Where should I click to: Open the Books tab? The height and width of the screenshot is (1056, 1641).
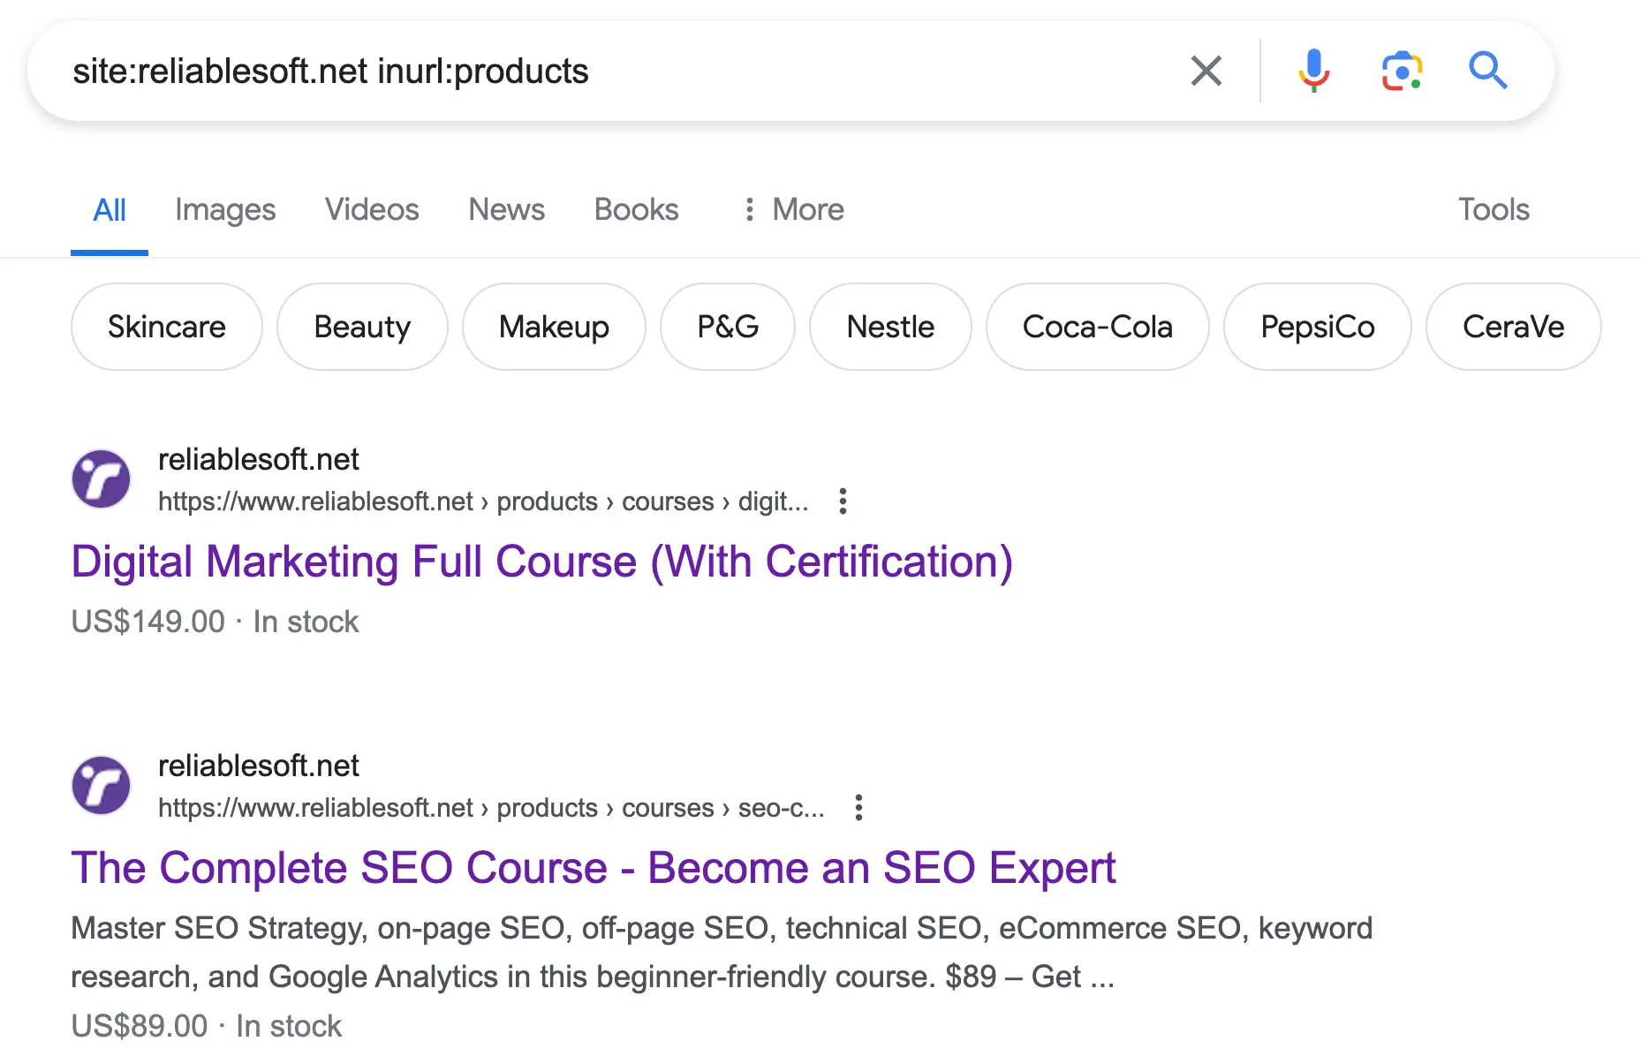[x=636, y=209]
